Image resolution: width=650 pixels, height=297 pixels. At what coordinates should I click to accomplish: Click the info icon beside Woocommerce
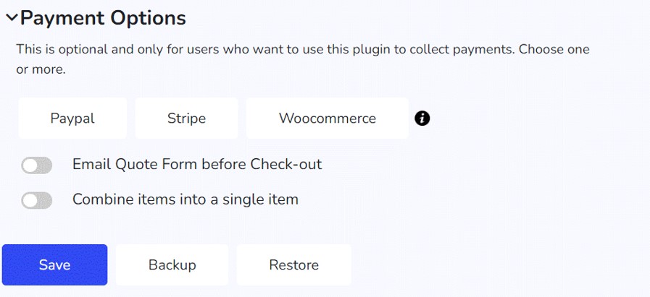[x=422, y=119]
